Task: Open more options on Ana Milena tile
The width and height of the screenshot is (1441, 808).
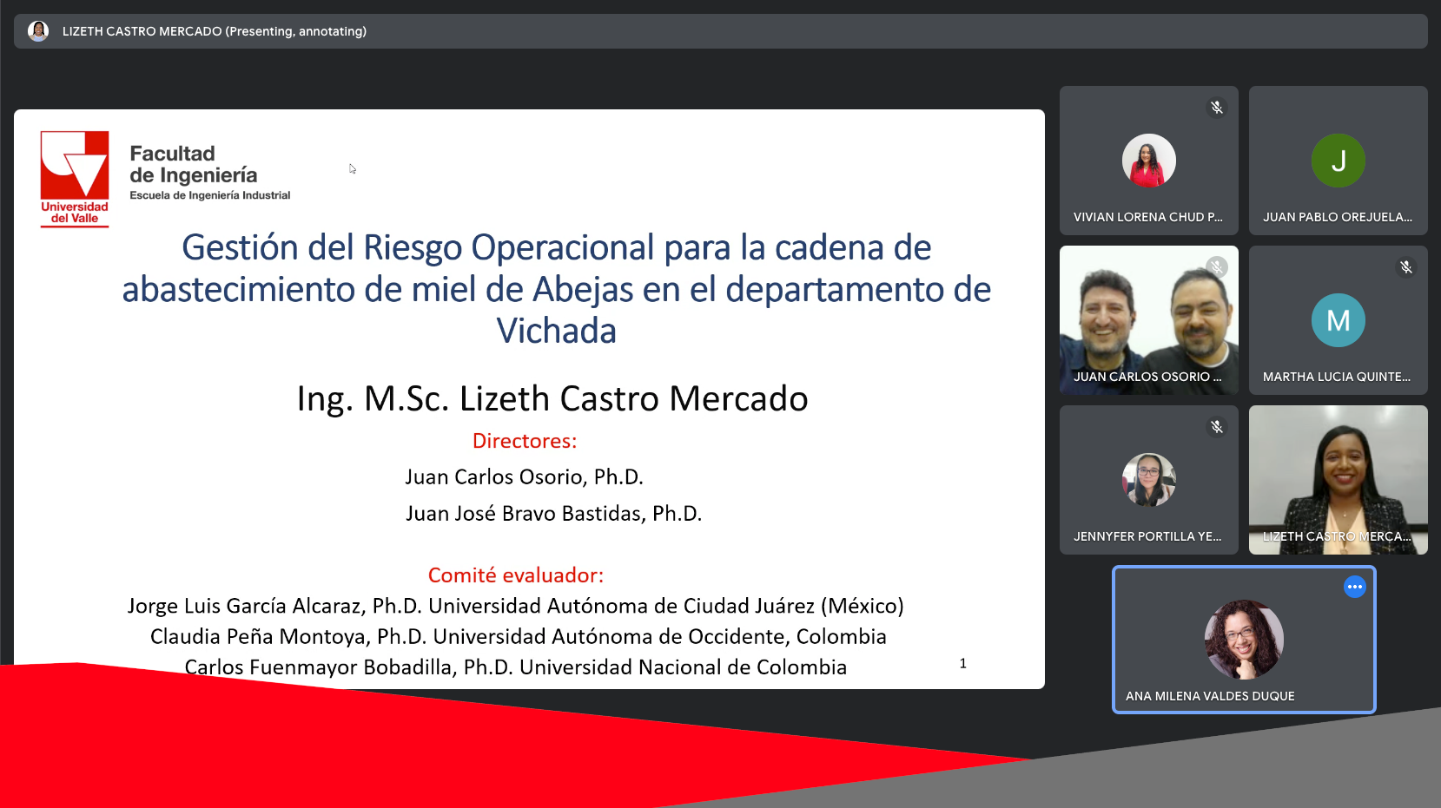Action: coord(1354,588)
